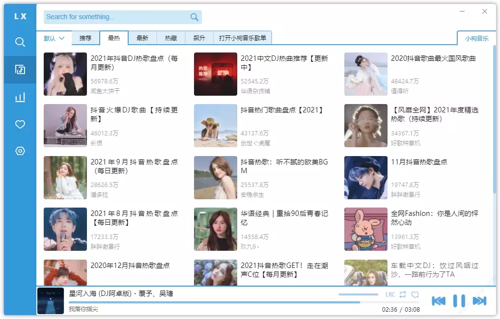Viewport: 500px width, 319px height.
Task: Add current song to favorites in player bar
Action: (x=415, y=294)
